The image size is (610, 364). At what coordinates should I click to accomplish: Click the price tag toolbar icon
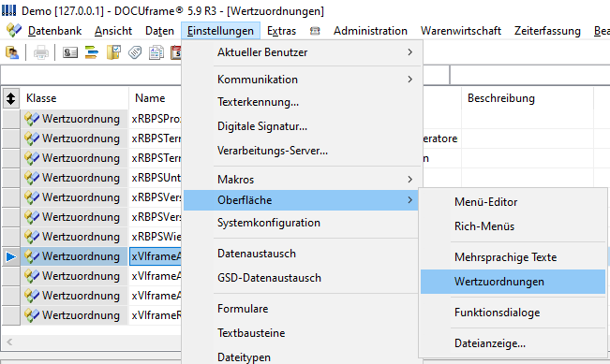[x=135, y=52]
